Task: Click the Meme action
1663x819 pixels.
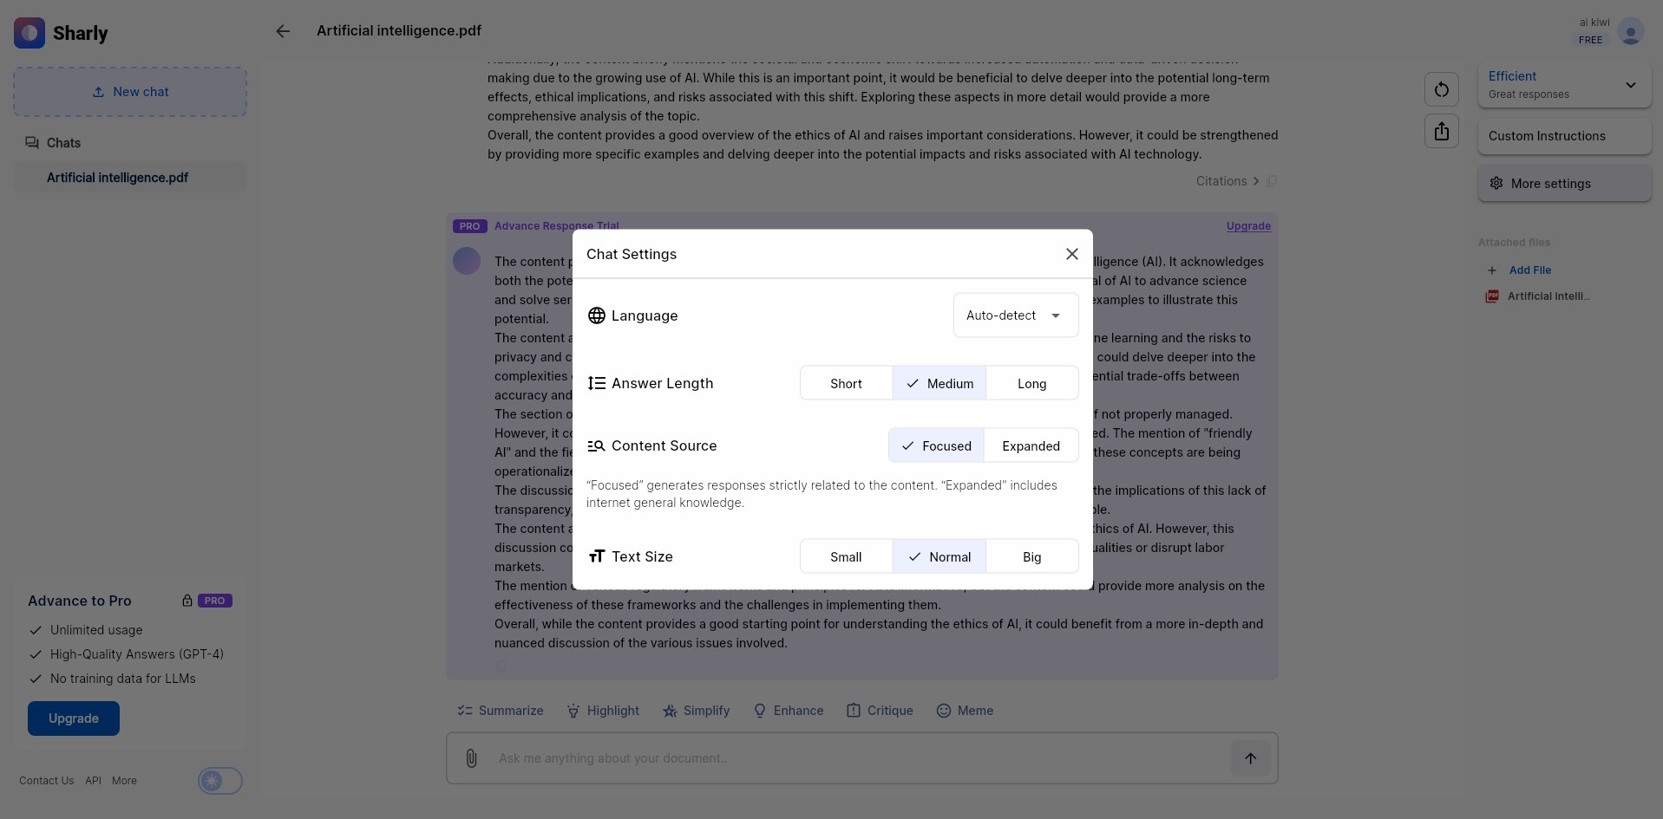Action: pyautogui.click(x=965, y=711)
